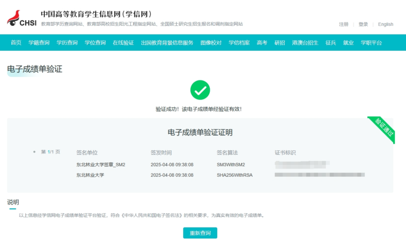The width and height of the screenshot is (406, 247).
Task: Open the 学籍查询 menu item
Action: click(39, 42)
